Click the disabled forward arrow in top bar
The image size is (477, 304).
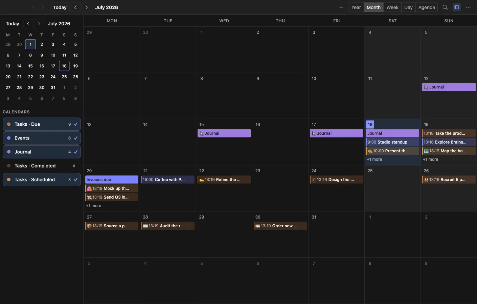43,7
